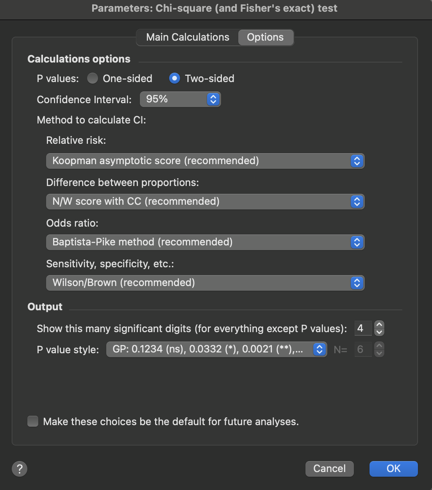This screenshot has height=490, width=432.
Task: Switch to the Main Calculations tab
Action: 187,38
